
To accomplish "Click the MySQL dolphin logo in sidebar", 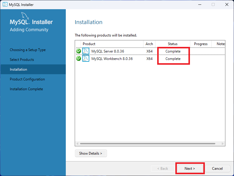I will 25,16.
